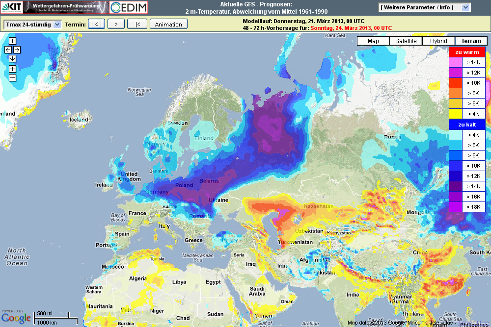This screenshot has width=491, height=327.
Task: Zoom out using the minus button
Action: click(x=12, y=77)
